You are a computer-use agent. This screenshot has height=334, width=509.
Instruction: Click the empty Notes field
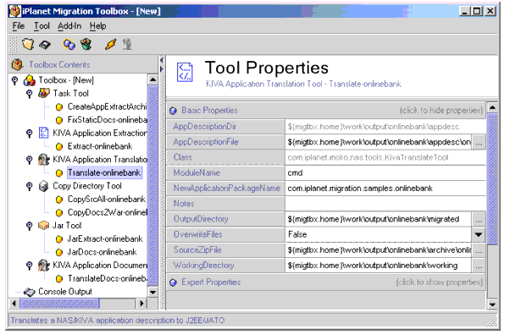pyautogui.click(x=385, y=204)
